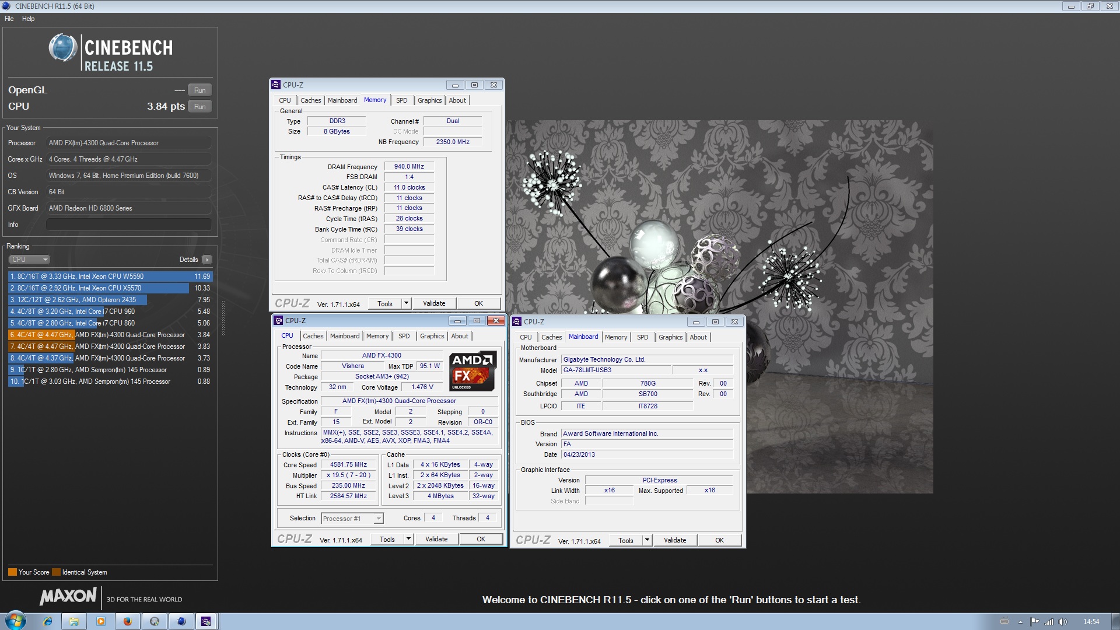Click the AMD FX logo in CPU-Z
Screen dimensions: 1120x630
(473, 371)
